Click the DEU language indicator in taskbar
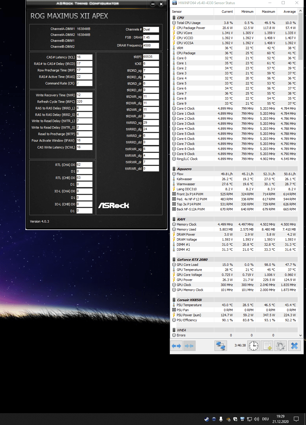The image size is (306, 425). pyautogui.click(x=265, y=419)
